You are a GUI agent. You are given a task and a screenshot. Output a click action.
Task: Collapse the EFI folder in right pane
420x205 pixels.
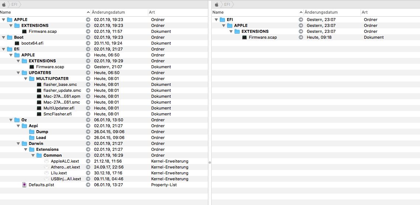coord(216,20)
